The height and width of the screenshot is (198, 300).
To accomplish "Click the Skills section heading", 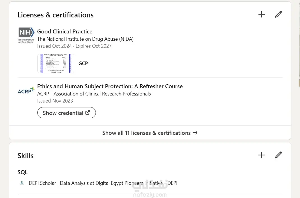I will coord(26,156).
